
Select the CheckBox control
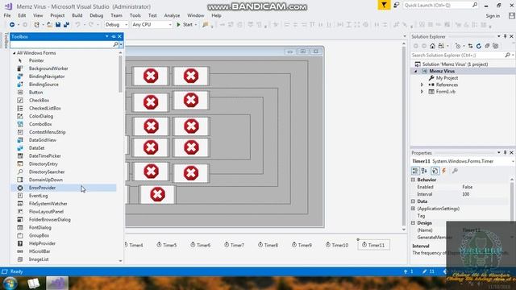point(39,100)
